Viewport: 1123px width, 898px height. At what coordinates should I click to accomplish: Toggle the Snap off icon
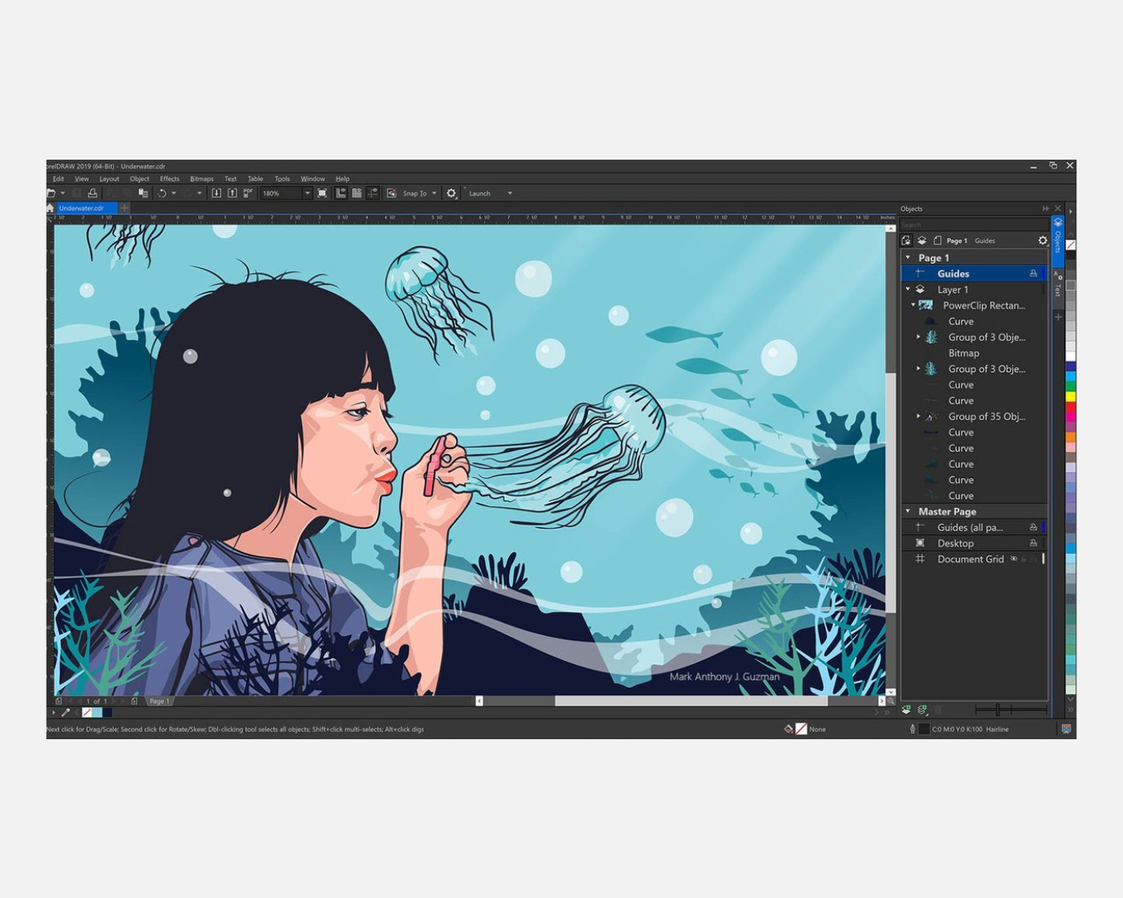tap(392, 193)
